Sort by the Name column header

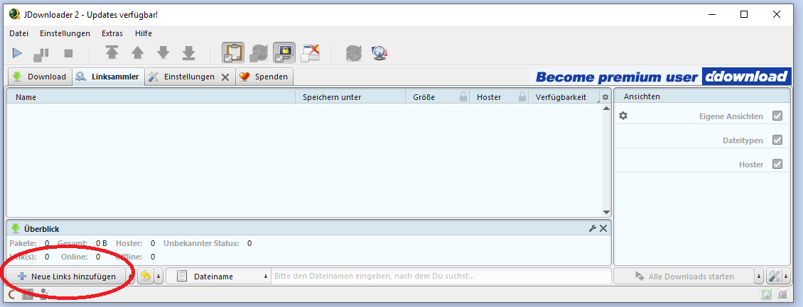click(151, 97)
